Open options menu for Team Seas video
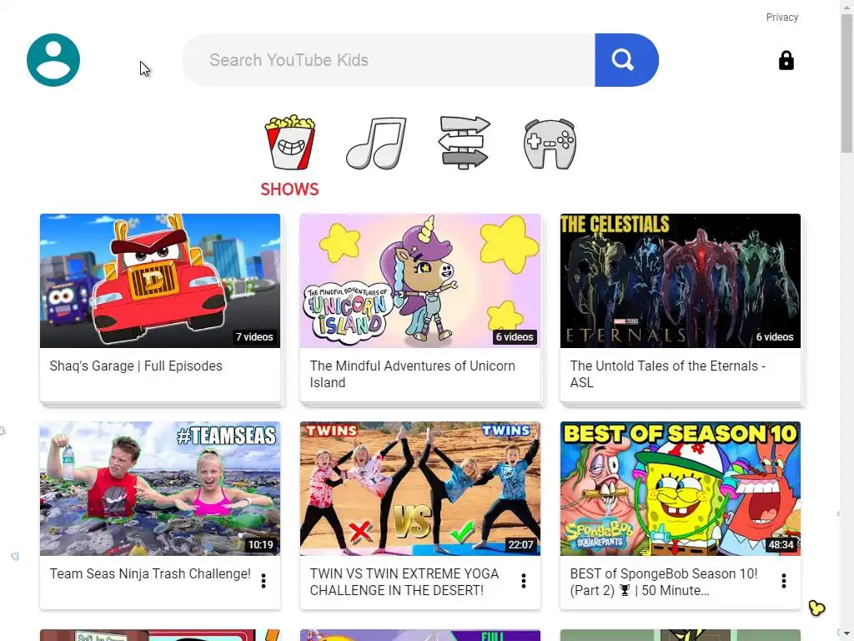This screenshot has width=854, height=641. point(264,581)
